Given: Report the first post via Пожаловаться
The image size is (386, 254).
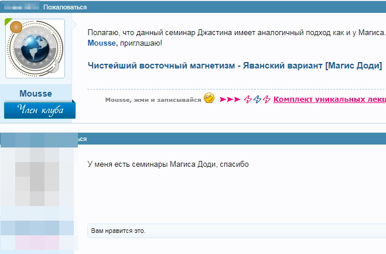Looking at the screenshot, I should coord(65,8).
